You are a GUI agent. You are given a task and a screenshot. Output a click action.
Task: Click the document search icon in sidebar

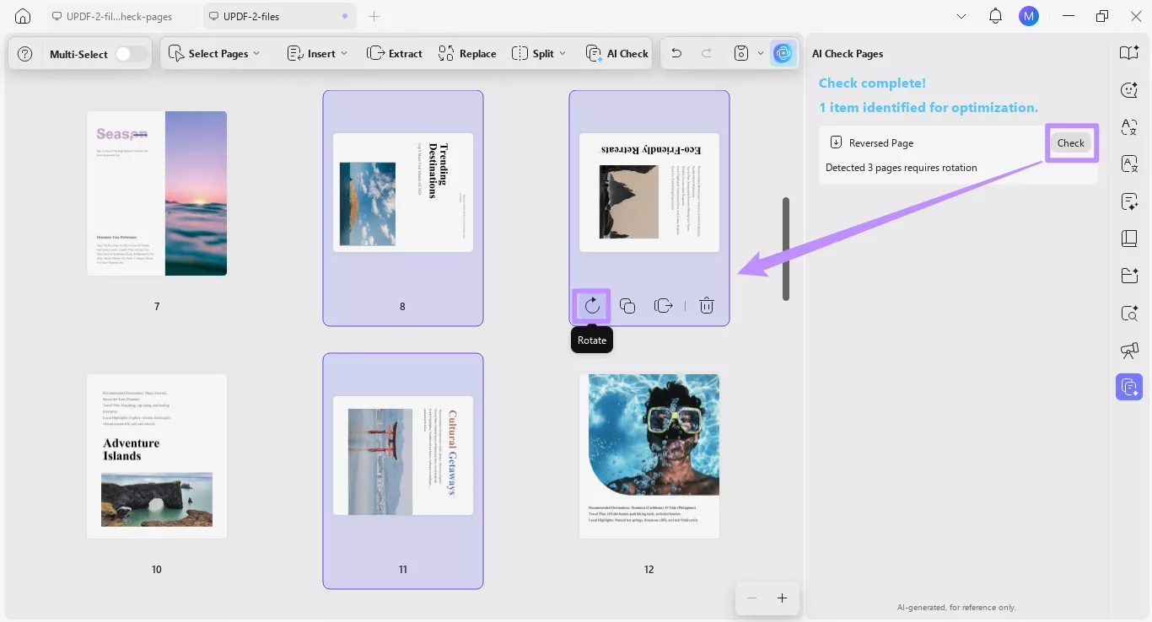pyautogui.click(x=1129, y=314)
